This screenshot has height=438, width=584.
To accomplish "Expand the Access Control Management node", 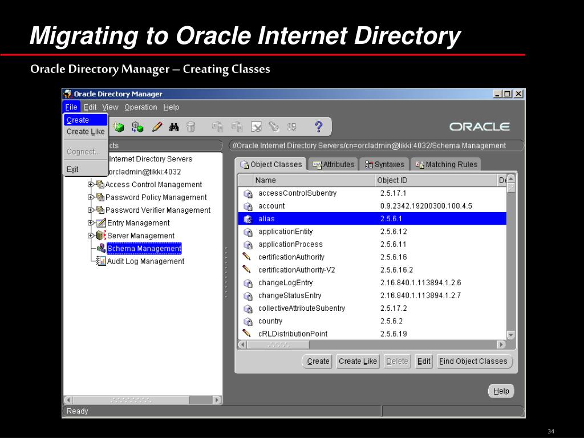I will click(x=91, y=184).
